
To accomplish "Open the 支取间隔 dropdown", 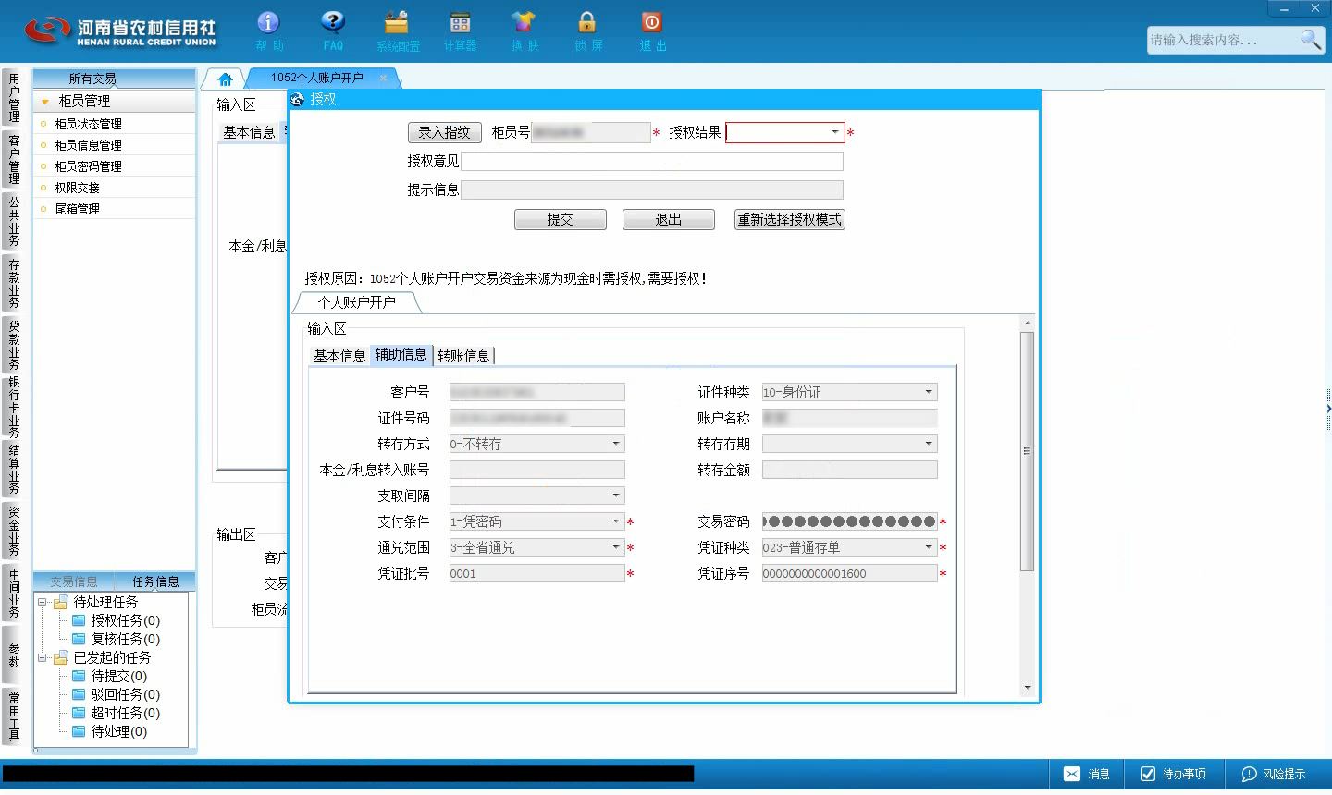I will pyautogui.click(x=616, y=495).
